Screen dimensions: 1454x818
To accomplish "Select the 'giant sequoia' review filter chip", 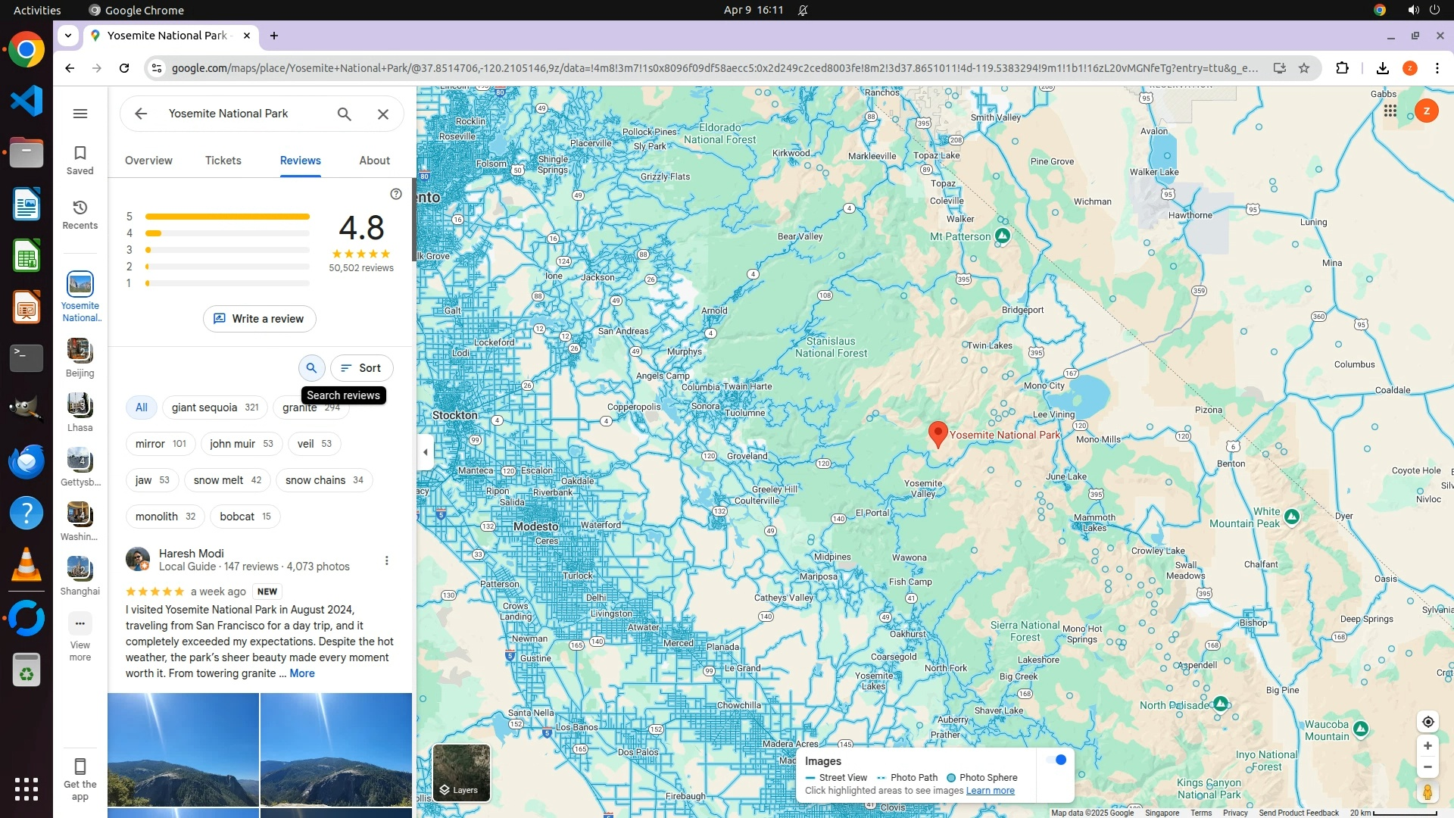I will click(x=214, y=407).
